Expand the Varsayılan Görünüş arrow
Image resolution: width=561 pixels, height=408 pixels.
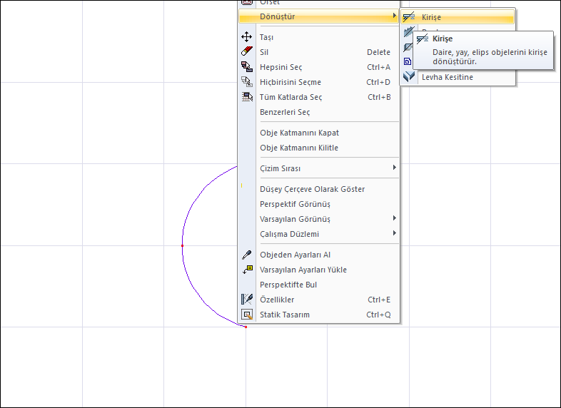coord(394,218)
